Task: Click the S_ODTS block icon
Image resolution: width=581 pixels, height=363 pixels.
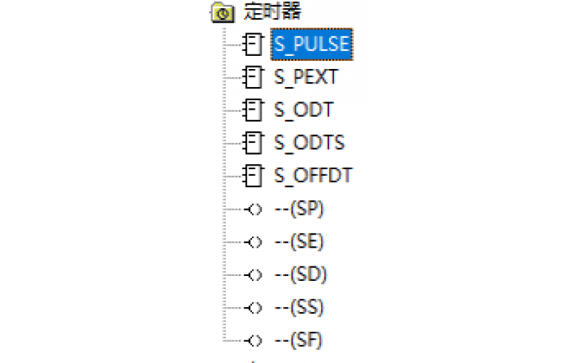Action: point(253,142)
